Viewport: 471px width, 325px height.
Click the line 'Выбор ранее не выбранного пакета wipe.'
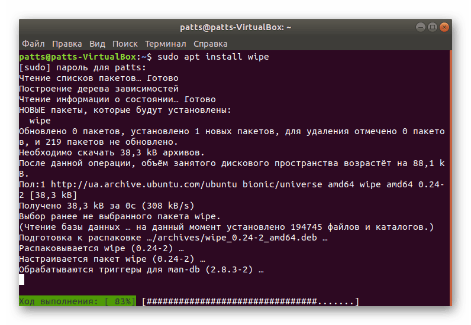tap(120, 216)
